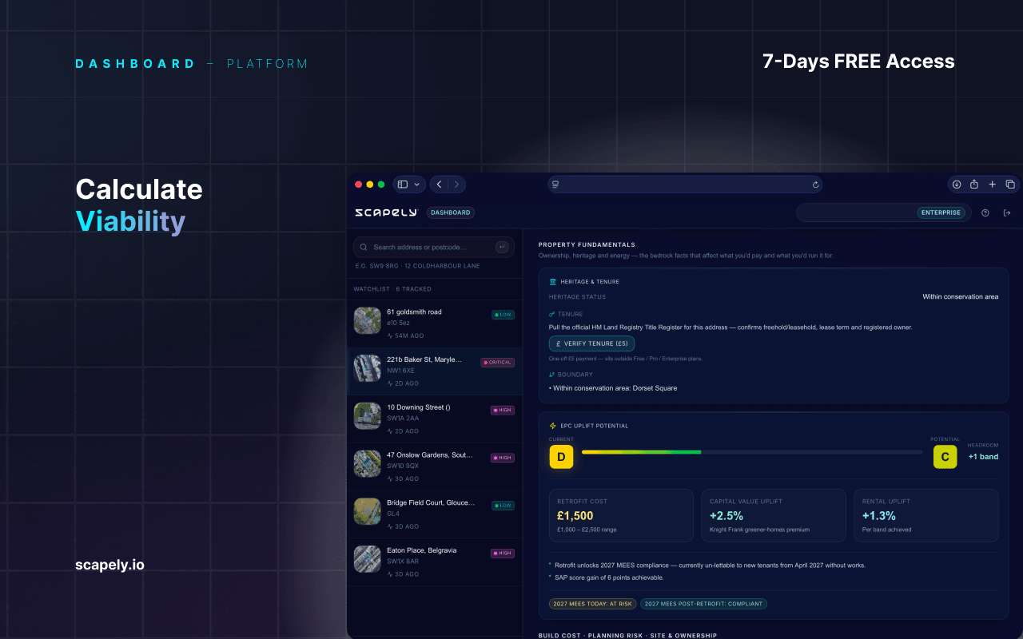Show the tab overview icon
The image size is (1023, 639).
[x=1010, y=185]
